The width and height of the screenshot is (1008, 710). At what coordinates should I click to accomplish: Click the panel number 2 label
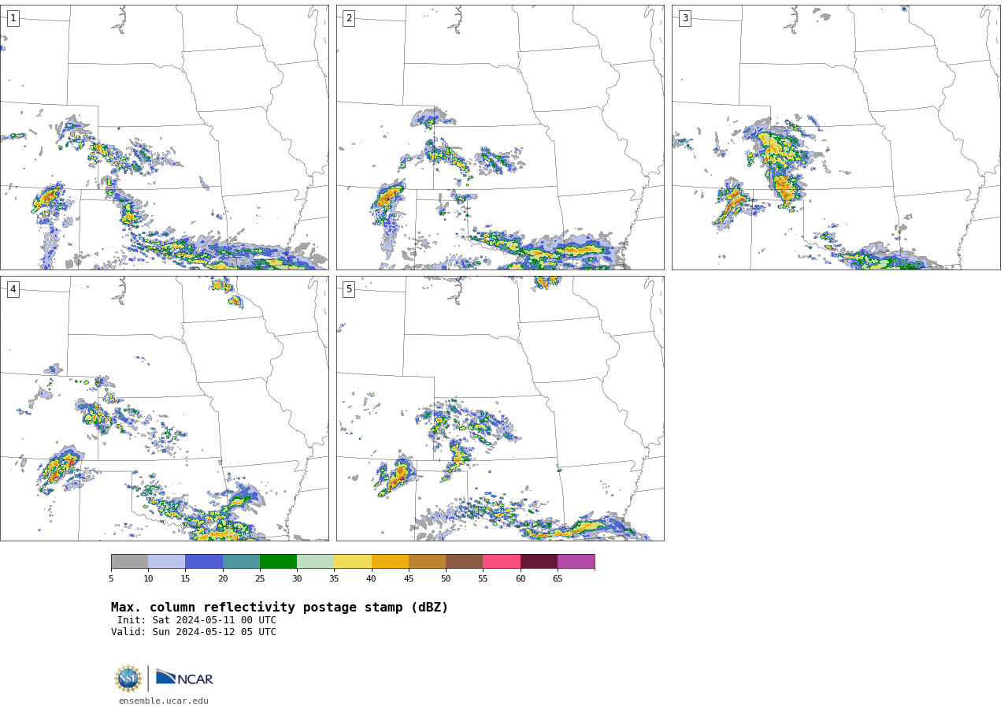point(349,18)
